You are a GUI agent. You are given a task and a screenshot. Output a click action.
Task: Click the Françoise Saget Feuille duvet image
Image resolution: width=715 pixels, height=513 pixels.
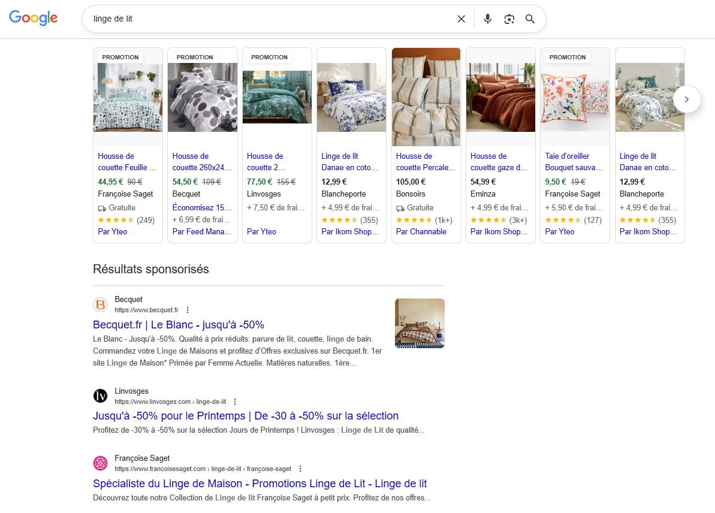pyautogui.click(x=128, y=97)
